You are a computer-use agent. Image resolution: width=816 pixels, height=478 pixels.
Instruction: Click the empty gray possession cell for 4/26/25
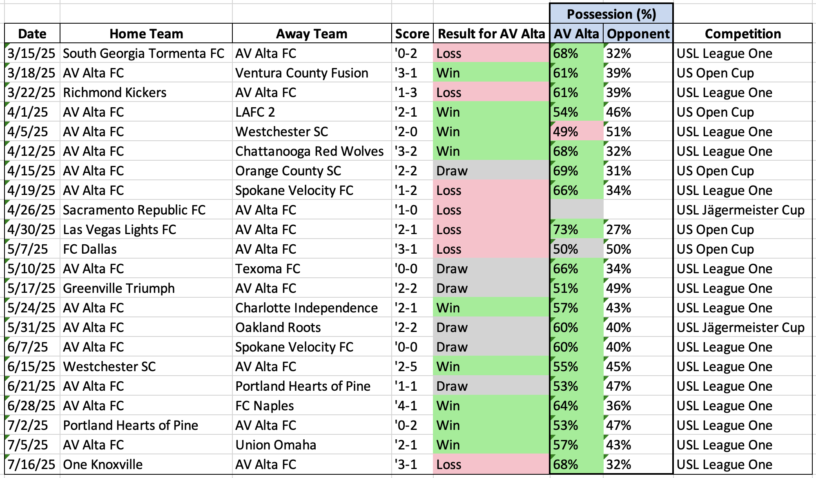(x=576, y=210)
